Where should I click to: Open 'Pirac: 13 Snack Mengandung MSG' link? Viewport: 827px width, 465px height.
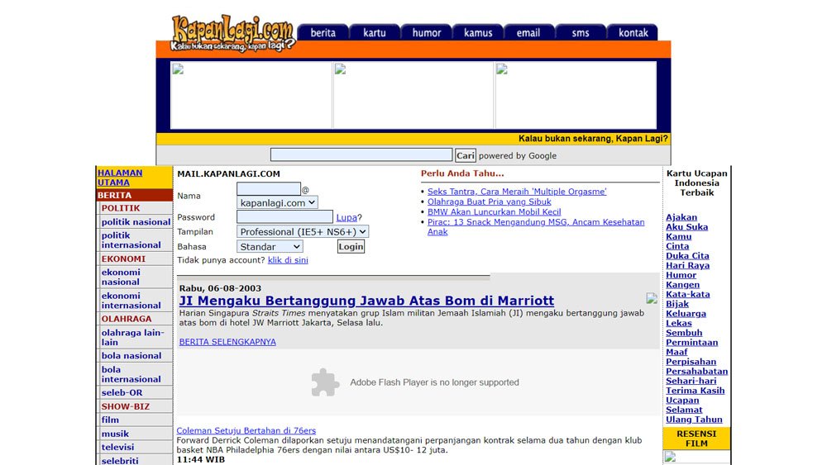(x=536, y=227)
